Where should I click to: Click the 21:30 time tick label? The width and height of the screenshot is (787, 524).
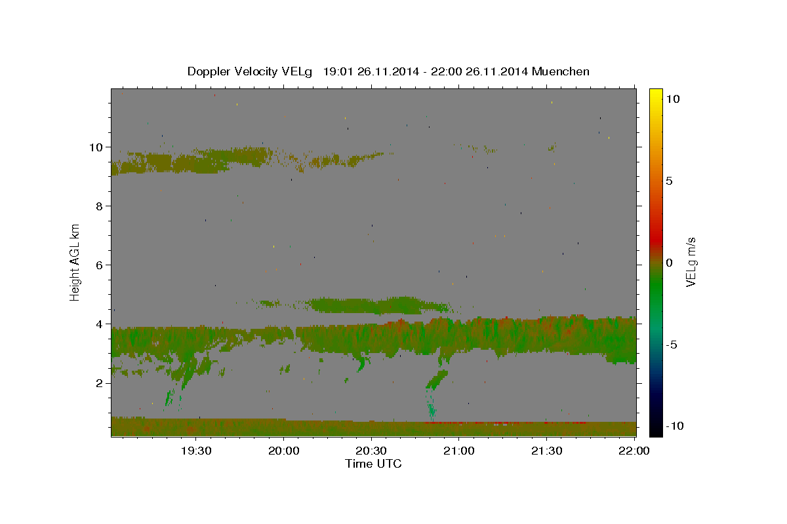[x=546, y=451]
